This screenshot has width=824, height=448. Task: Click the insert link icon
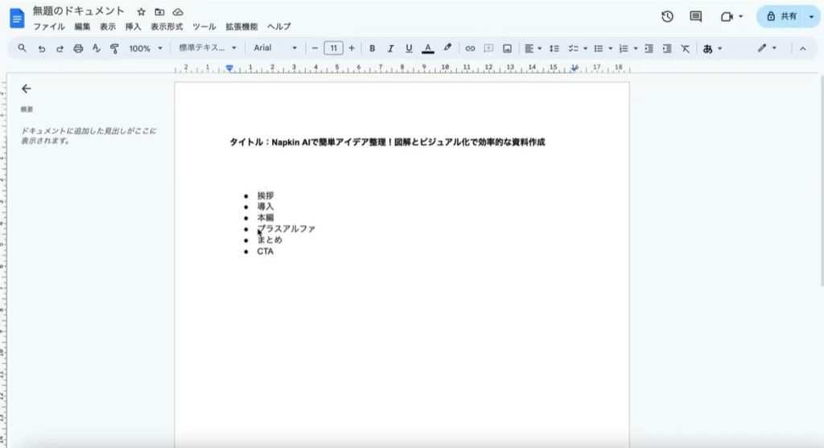tap(471, 48)
